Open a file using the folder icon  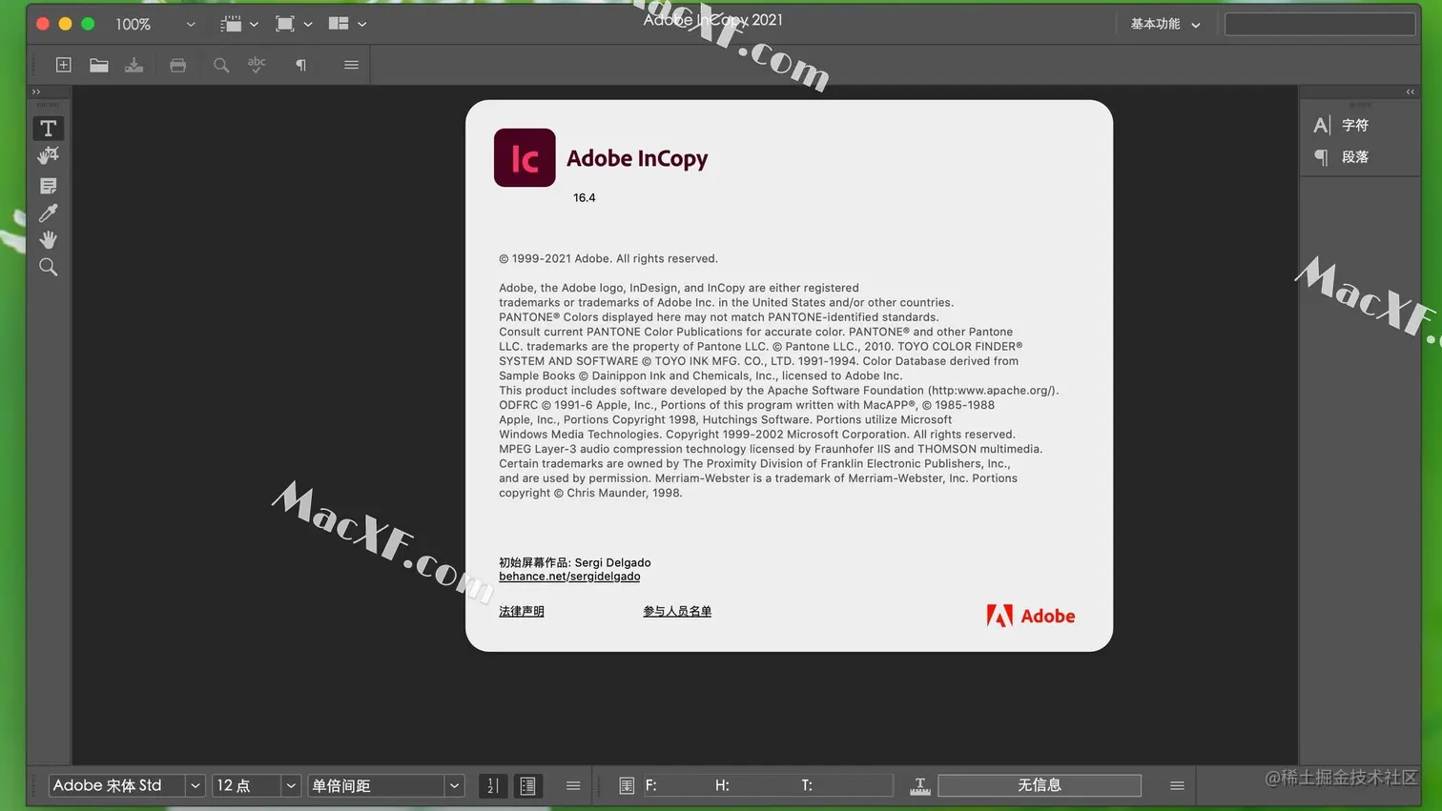coord(98,65)
